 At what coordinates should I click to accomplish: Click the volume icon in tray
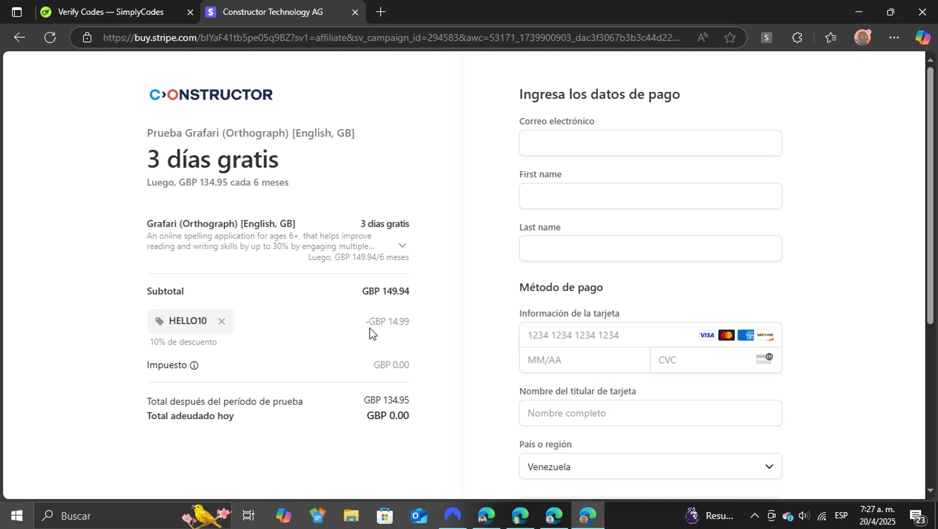(804, 516)
